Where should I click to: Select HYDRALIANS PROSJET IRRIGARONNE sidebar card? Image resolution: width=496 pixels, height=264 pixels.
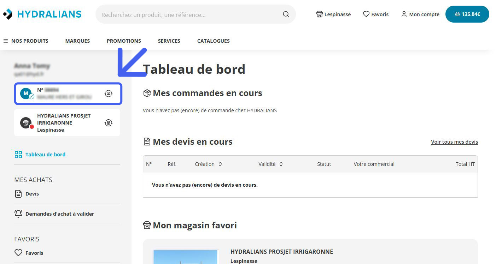67,122
